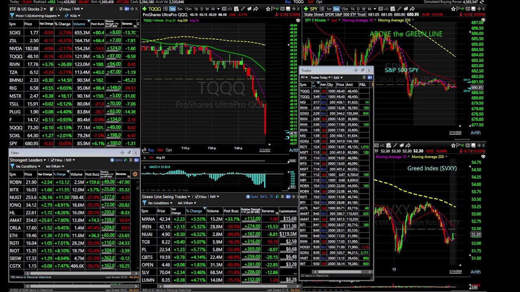Toggle Filter checkbox in Strongest Leaders panel
The width and height of the screenshot is (520, 292).
coord(52,160)
